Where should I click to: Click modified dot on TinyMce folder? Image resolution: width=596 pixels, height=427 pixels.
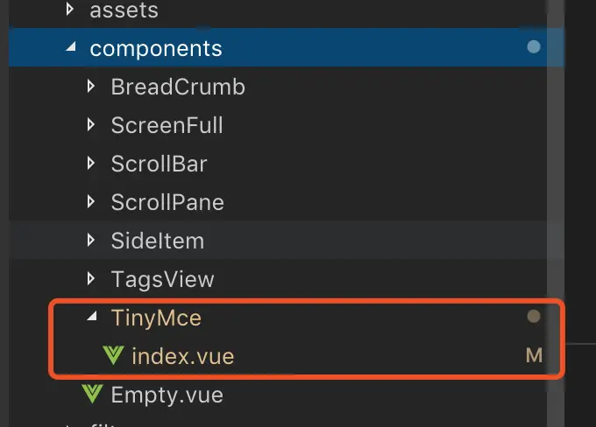(x=533, y=318)
